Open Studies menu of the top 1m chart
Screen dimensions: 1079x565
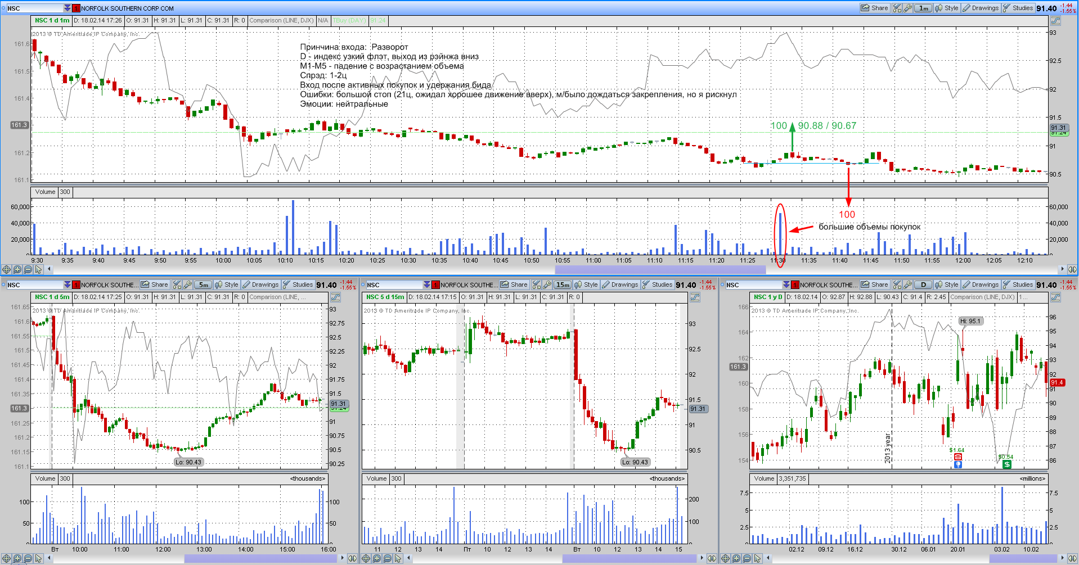click(x=1018, y=8)
